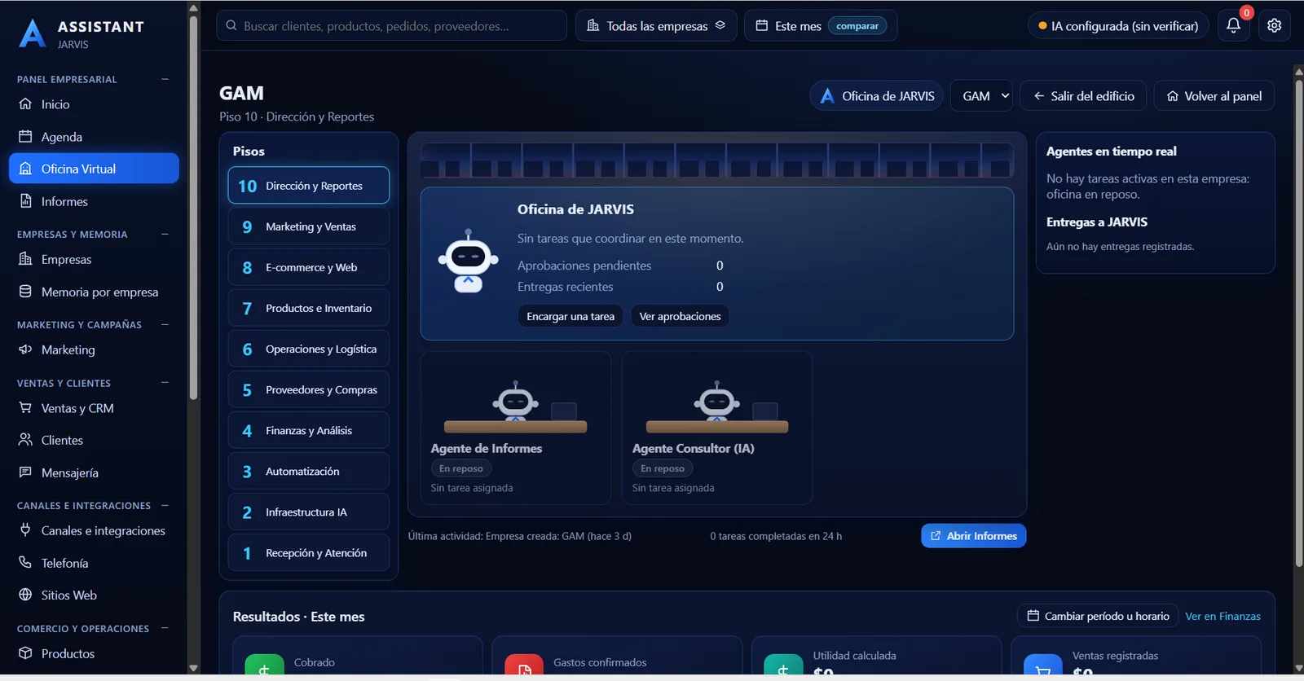Click the Marketing megaphone icon
The height and width of the screenshot is (681, 1304).
click(25, 349)
